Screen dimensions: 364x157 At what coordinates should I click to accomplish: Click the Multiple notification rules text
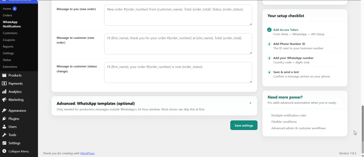point(289,115)
